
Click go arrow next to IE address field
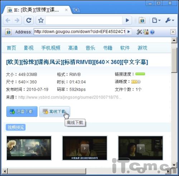pos(129,32)
